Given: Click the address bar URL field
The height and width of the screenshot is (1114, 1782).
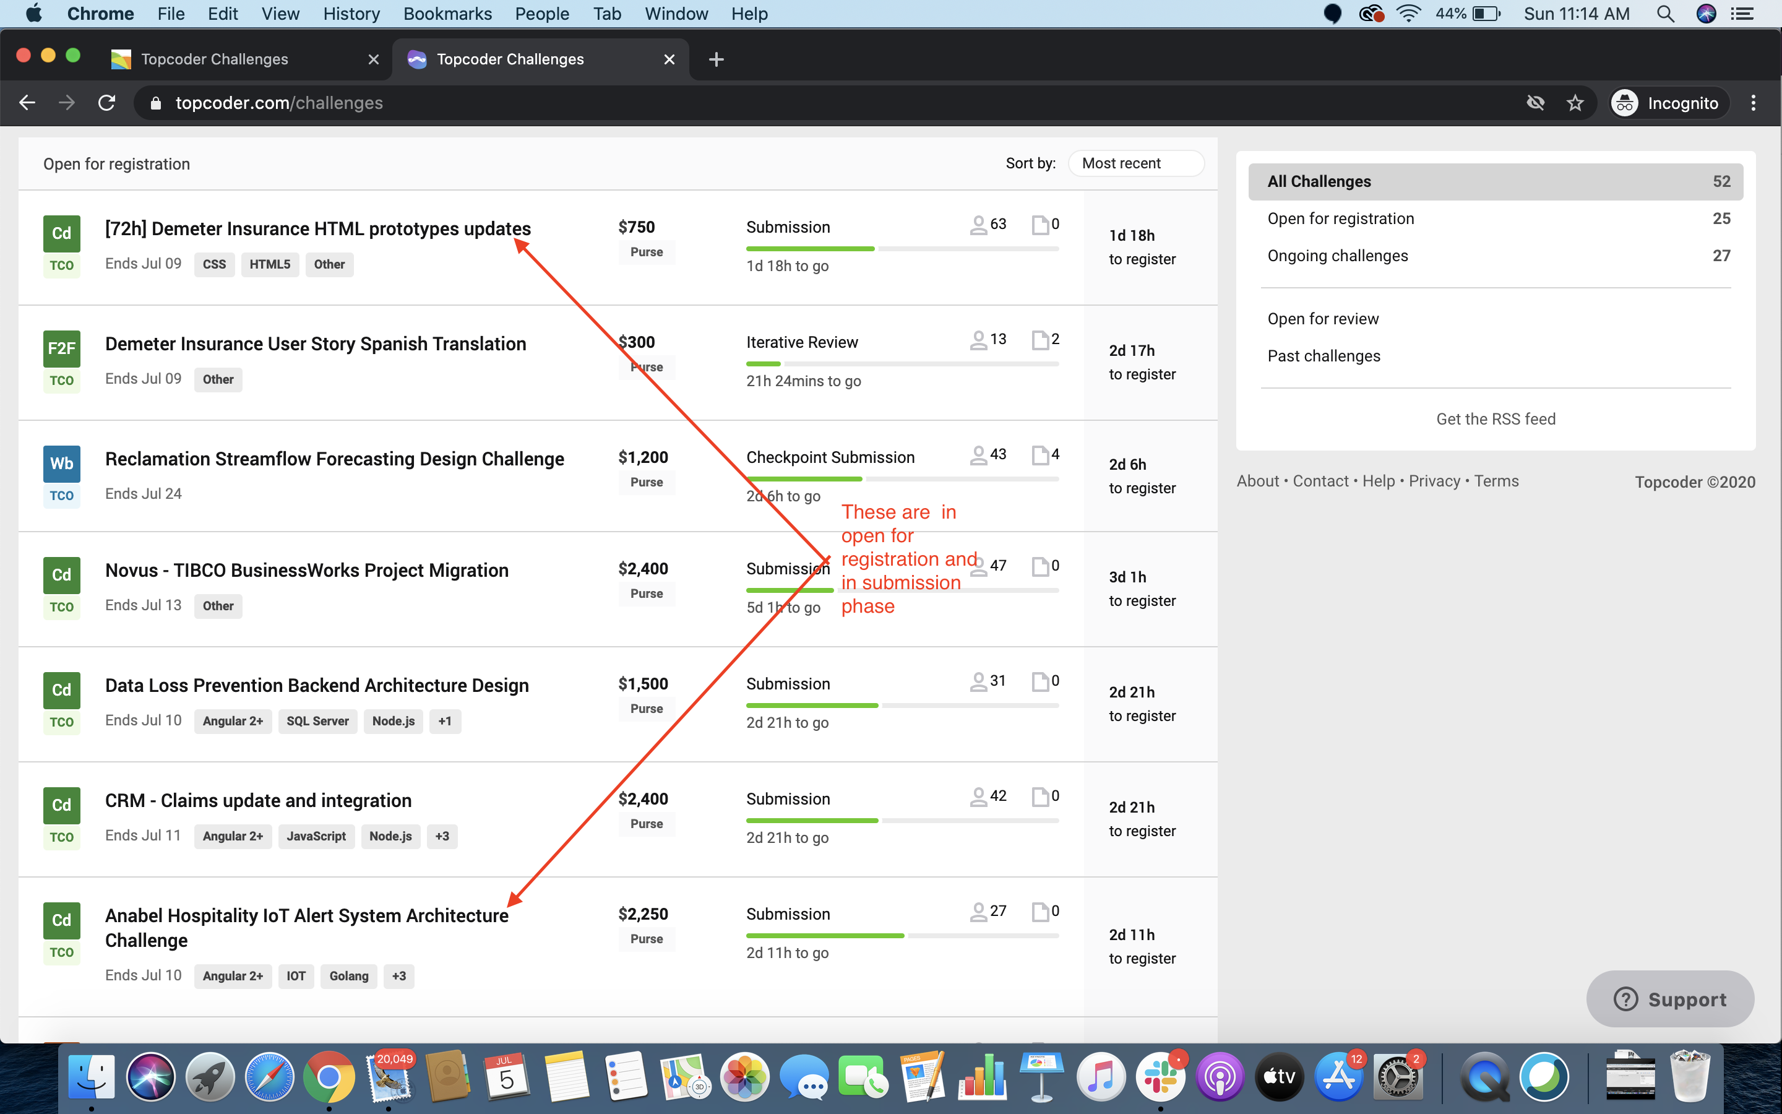Looking at the screenshot, I should point(825,103).
